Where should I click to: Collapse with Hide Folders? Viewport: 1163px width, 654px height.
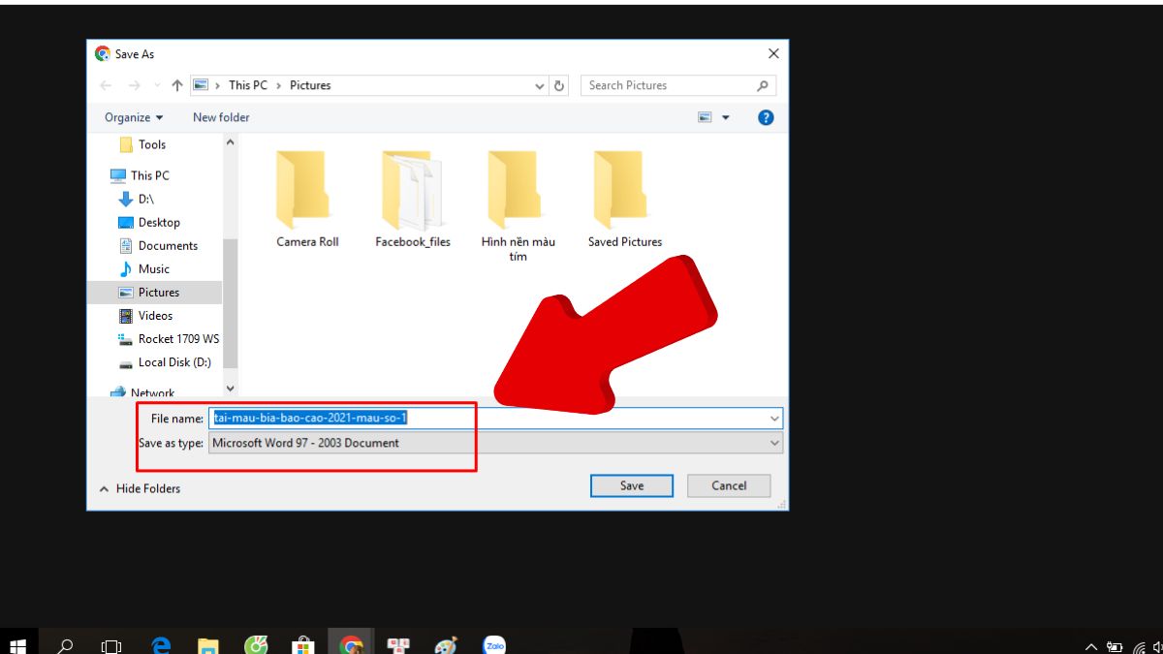[140, 489]
